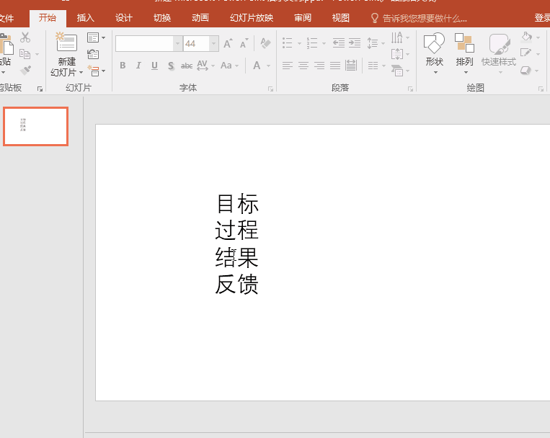
Task: Click the shape effects icon
Action: (x=525, y=71)
